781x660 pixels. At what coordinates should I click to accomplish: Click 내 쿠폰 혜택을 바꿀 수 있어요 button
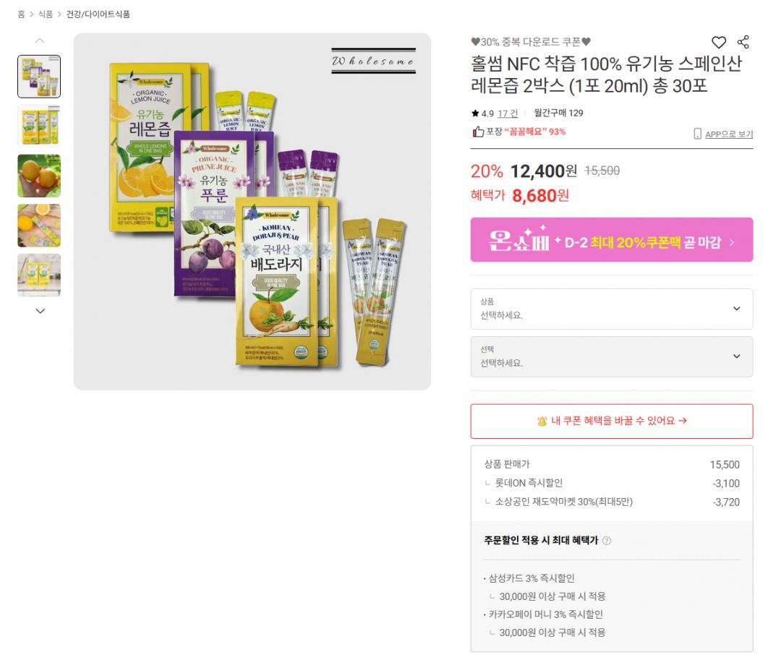(611, 421)
